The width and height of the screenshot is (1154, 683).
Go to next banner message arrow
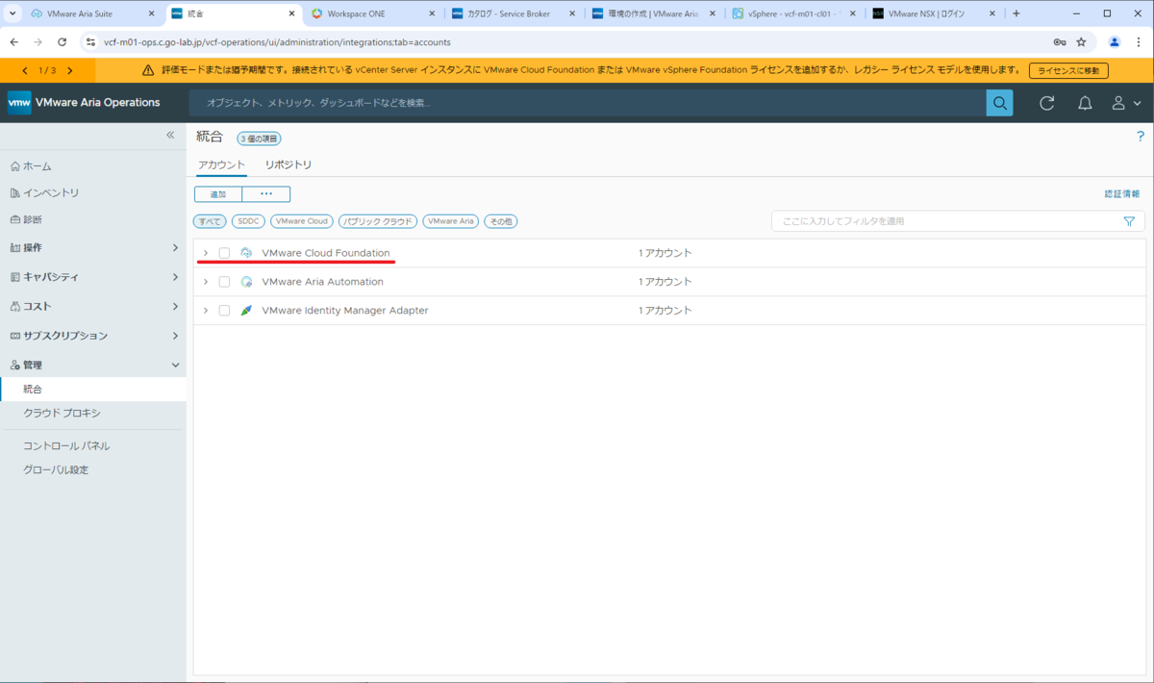pos(70,70)
